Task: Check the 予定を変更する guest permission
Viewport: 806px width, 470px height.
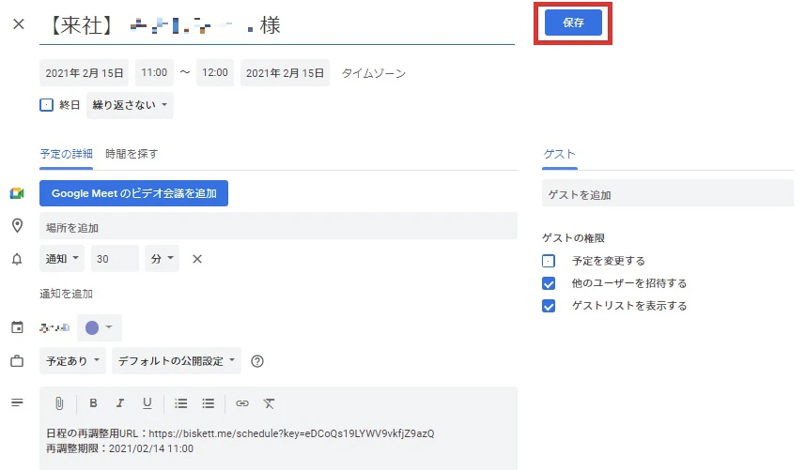Action: [549, 261]
